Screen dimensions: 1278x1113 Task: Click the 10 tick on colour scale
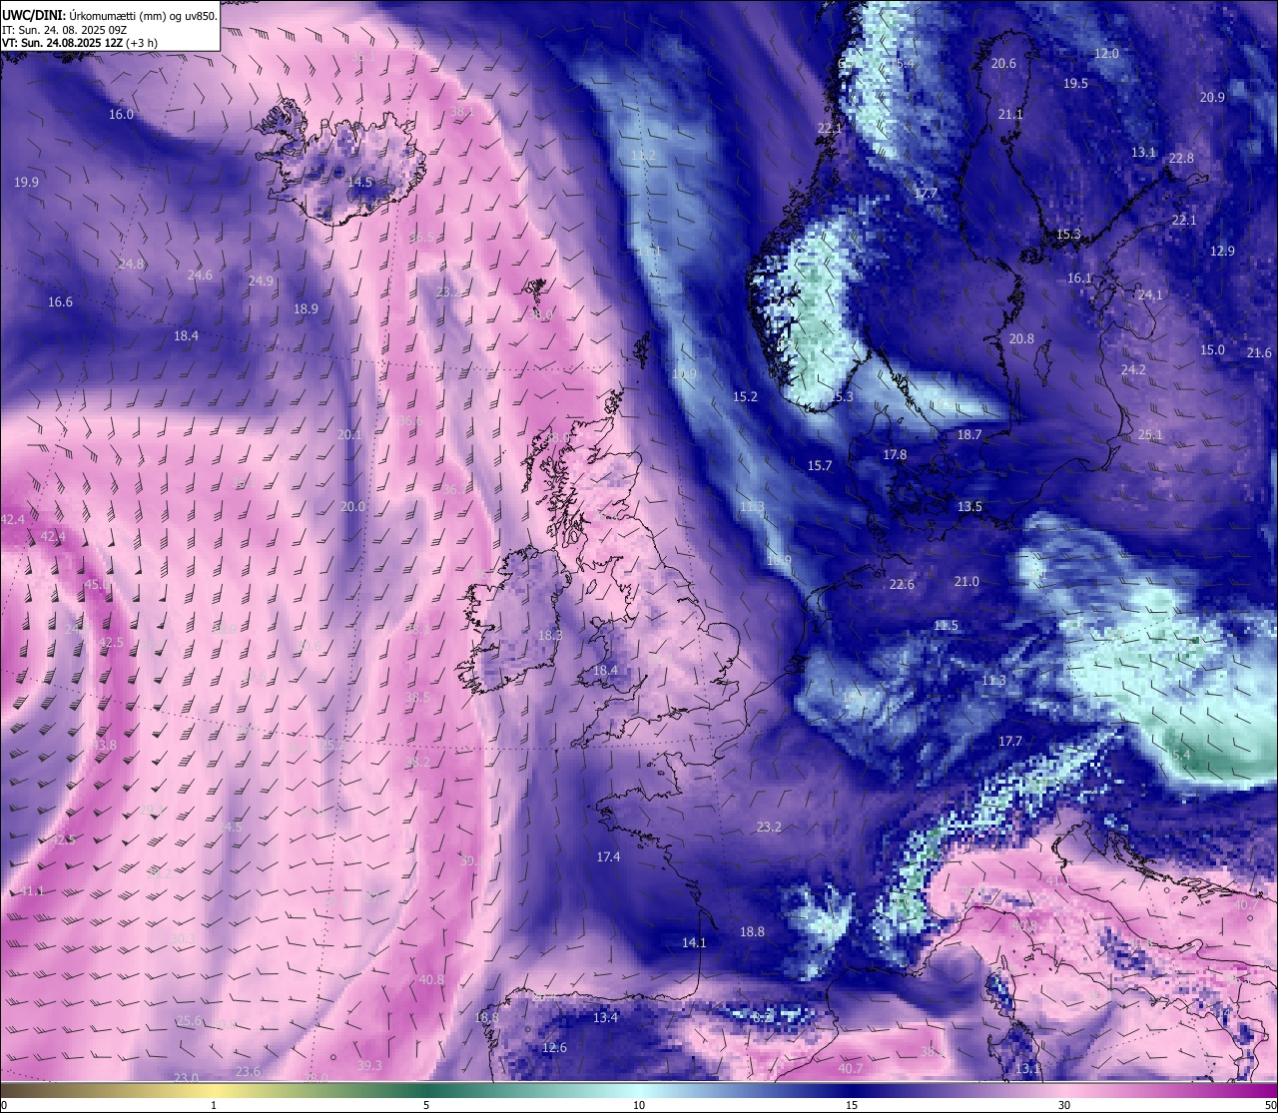point(639,1105)
